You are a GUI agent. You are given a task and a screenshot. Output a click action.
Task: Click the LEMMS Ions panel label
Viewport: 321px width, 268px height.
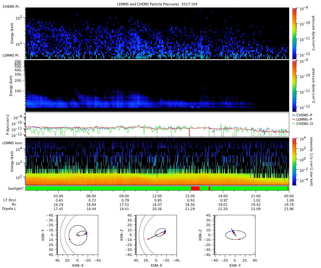coord(12,143)
